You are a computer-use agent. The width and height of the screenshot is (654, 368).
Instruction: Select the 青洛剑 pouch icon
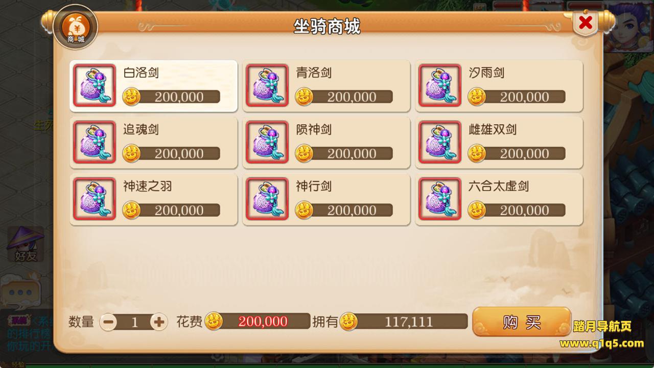pyautogui.click(x=267, y=85)
